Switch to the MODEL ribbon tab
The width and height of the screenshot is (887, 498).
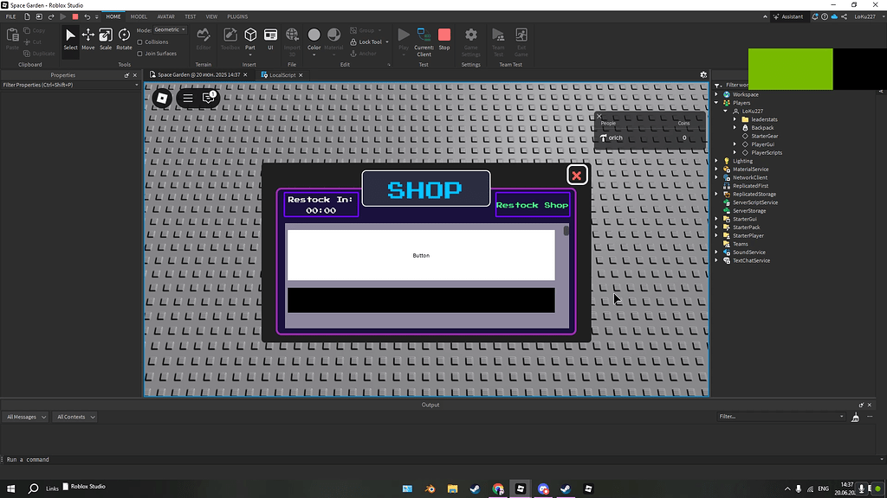(139, 16)
